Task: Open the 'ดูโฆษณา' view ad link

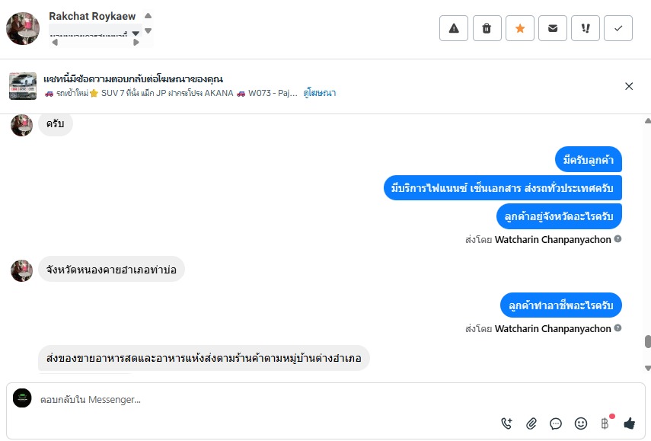Action: pyautogui.click(x=319, y=93)
